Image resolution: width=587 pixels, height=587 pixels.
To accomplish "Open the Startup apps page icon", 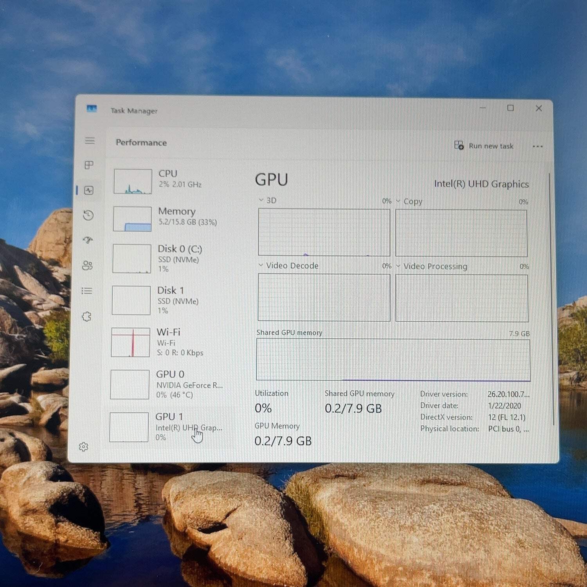I will click(x=88, y=240).
